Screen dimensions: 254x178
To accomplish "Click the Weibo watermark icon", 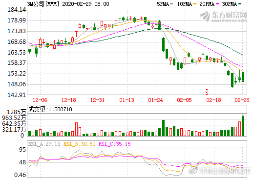I will [x=193, y=171].
